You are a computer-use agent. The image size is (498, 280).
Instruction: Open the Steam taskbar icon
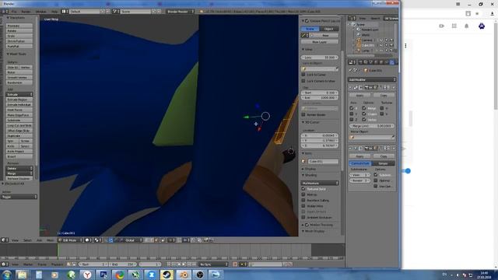pyautogui.click(x=167, y=275)
